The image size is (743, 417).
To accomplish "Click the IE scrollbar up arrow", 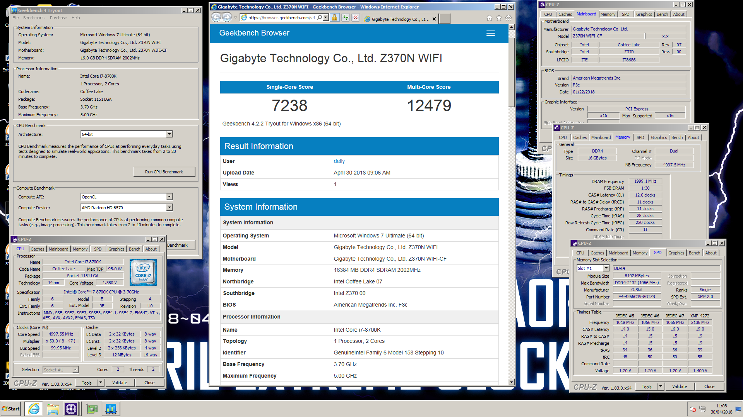I will 512,27.
